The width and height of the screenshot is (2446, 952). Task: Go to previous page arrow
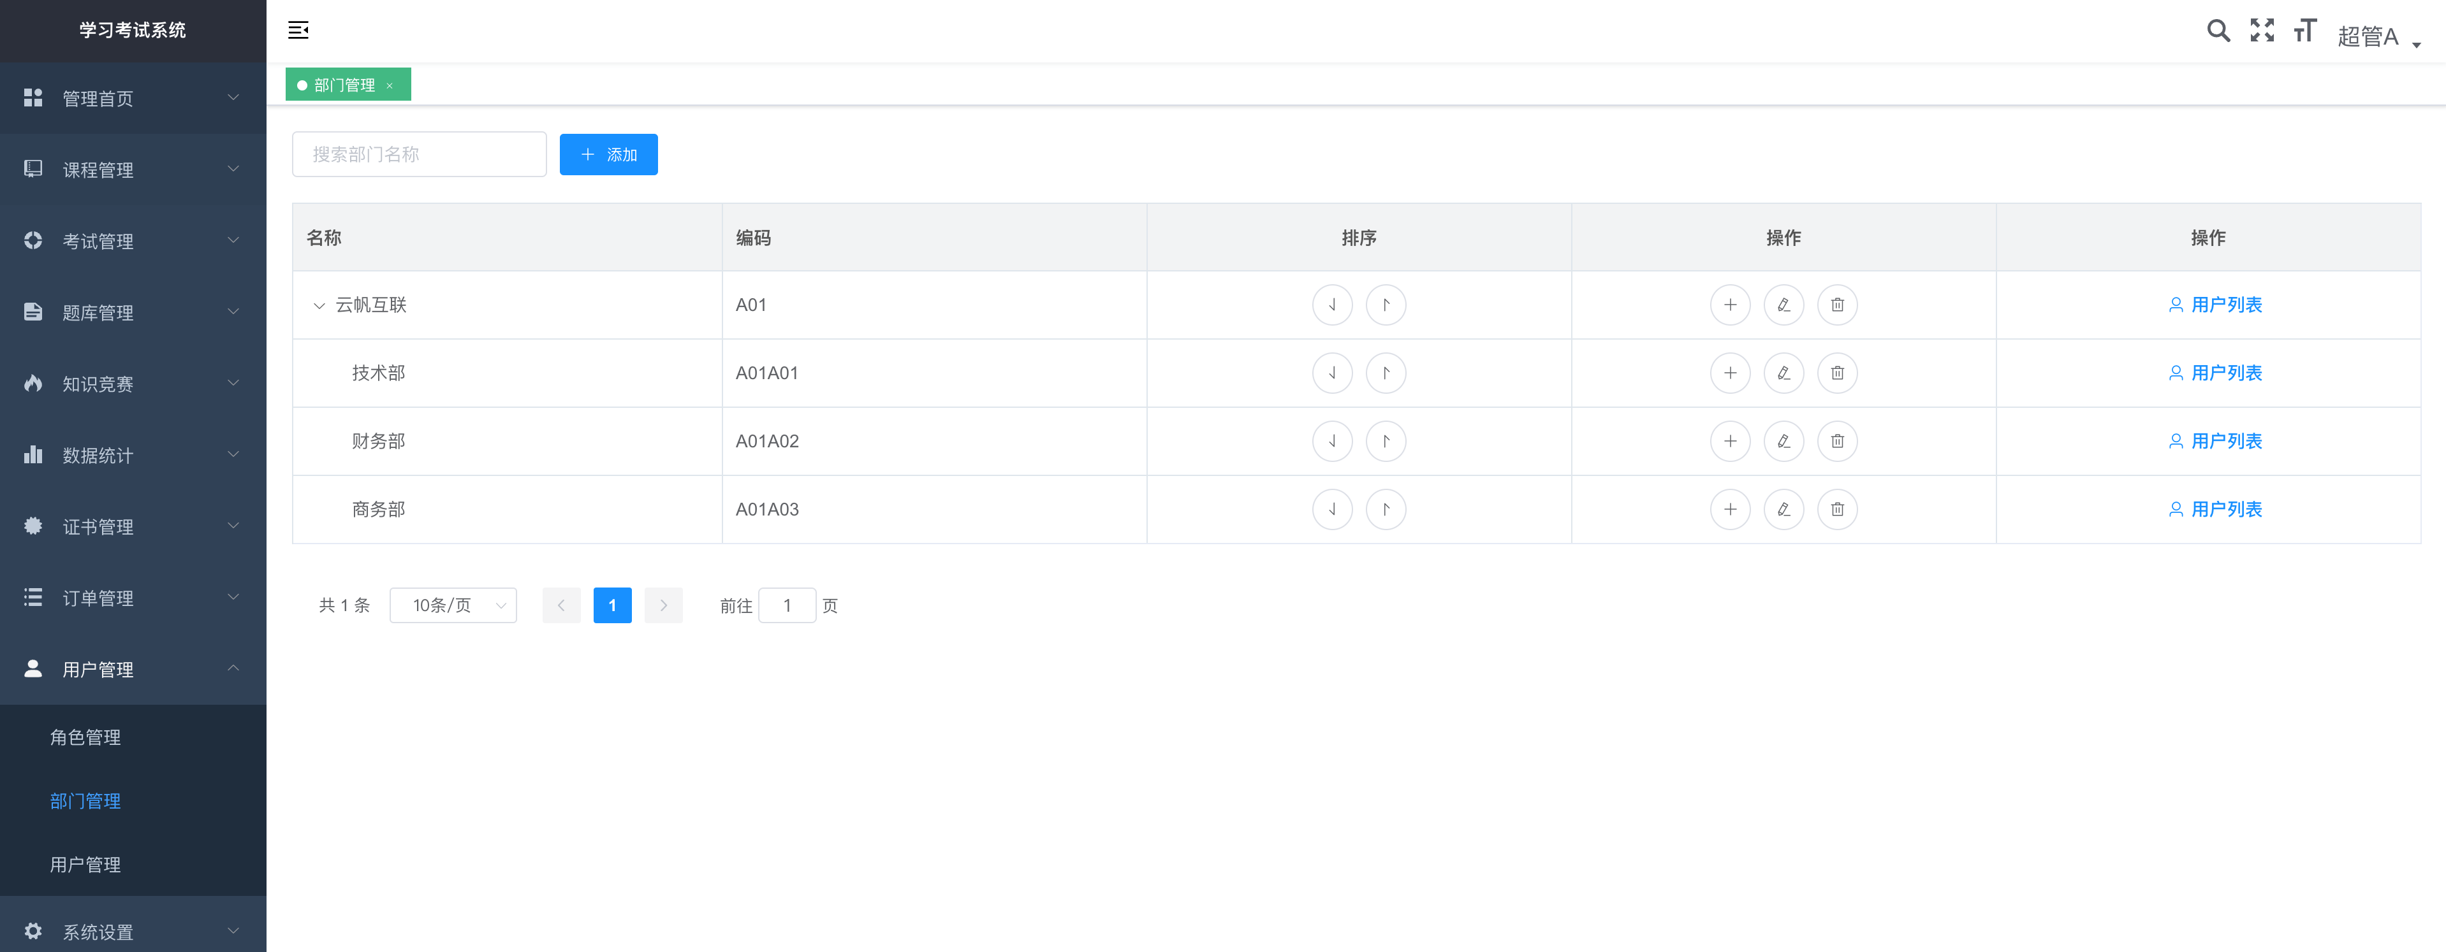pos(561,605)
